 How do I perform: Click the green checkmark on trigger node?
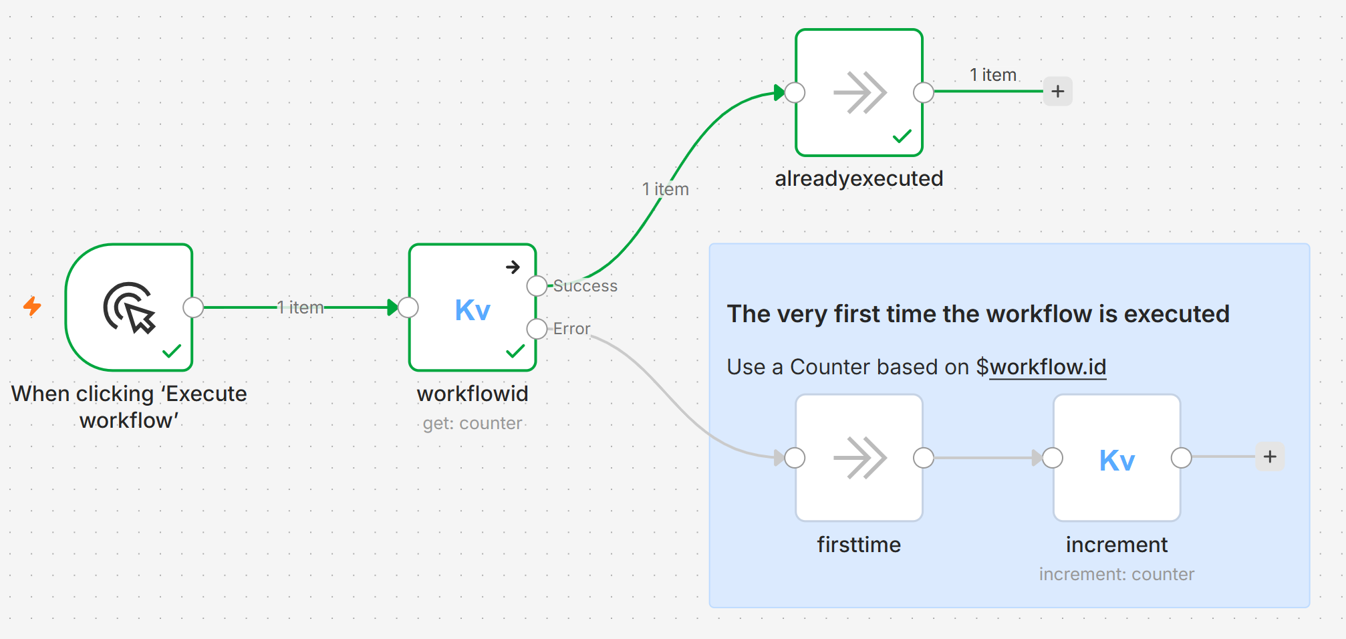172,351
